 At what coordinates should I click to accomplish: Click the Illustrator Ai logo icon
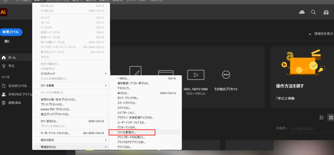click(4, 12)
